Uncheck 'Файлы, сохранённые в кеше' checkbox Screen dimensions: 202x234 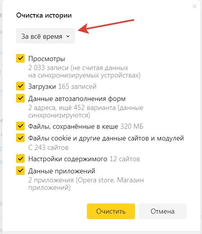[x=20, y=126]
